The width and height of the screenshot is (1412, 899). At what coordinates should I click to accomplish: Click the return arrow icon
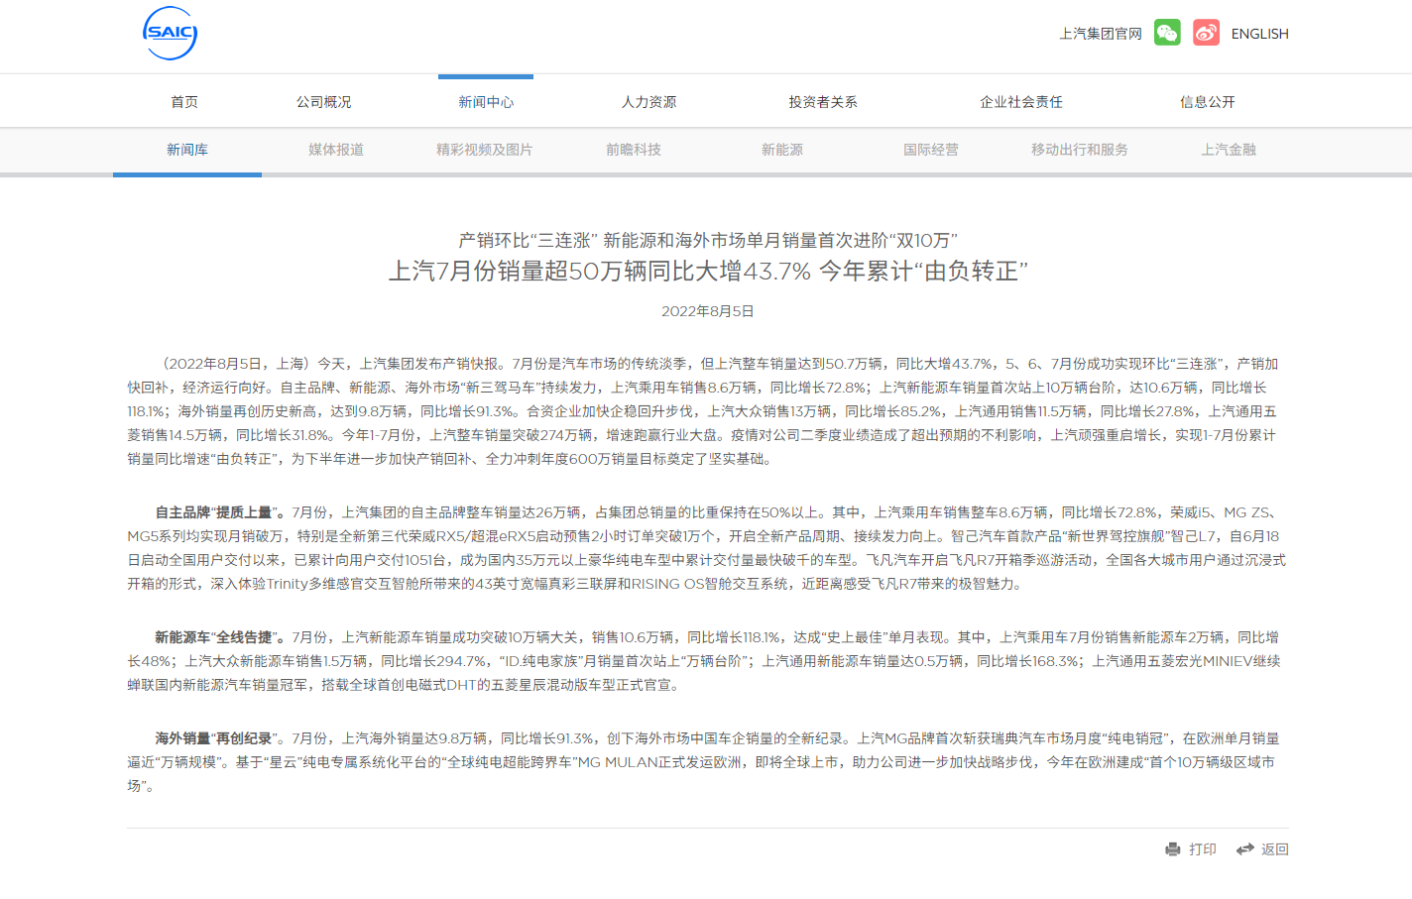[x=1245, y=849]
